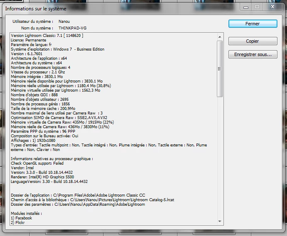Click 'Mémoire virtuelle utilisée par Lightroom' line
Viewport: 287px width, 236px height.
click(x=56, y=90)
